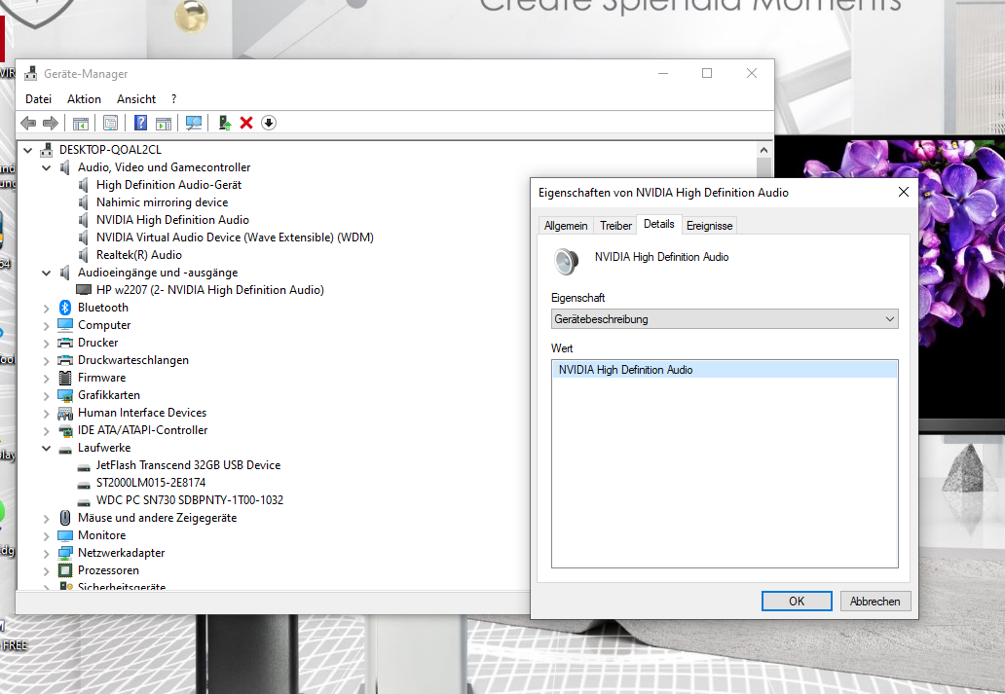Viewport: 1005px width, 694px height.
Task: Collapse Audioeingänge und -ausgänge
Action: [x=46, y=273]
